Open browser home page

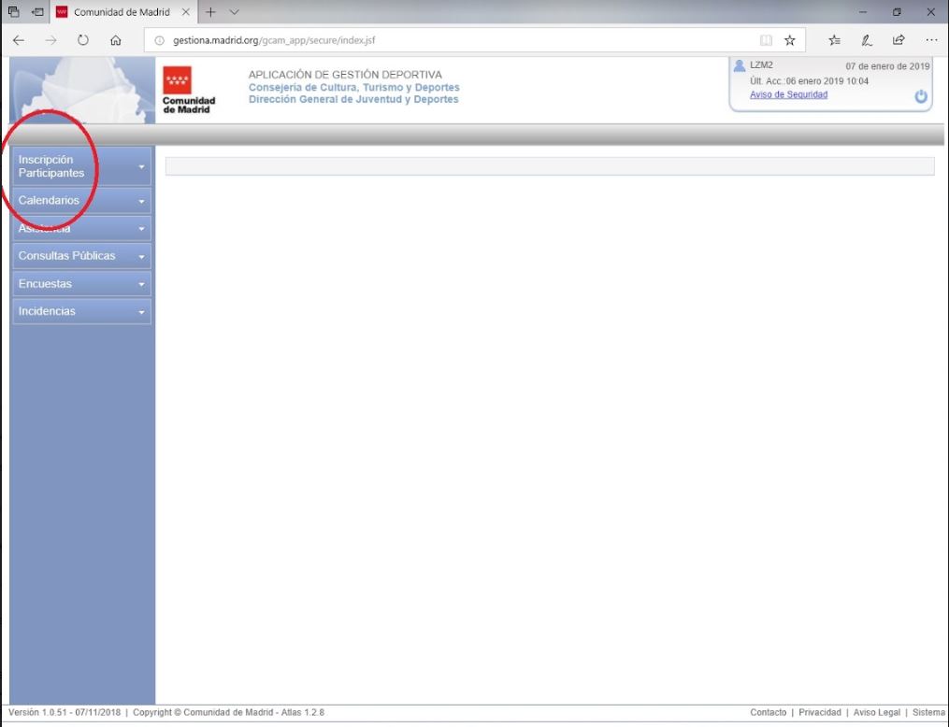pos(116,40)
